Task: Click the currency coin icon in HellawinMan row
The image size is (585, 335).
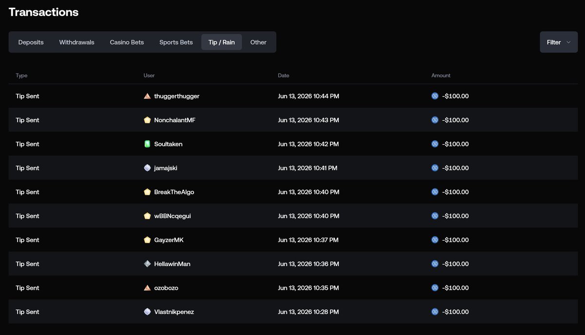Action: coord(435,264)
